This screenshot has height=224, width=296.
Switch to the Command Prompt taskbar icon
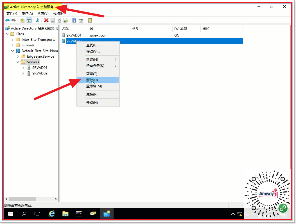(79, 214)
